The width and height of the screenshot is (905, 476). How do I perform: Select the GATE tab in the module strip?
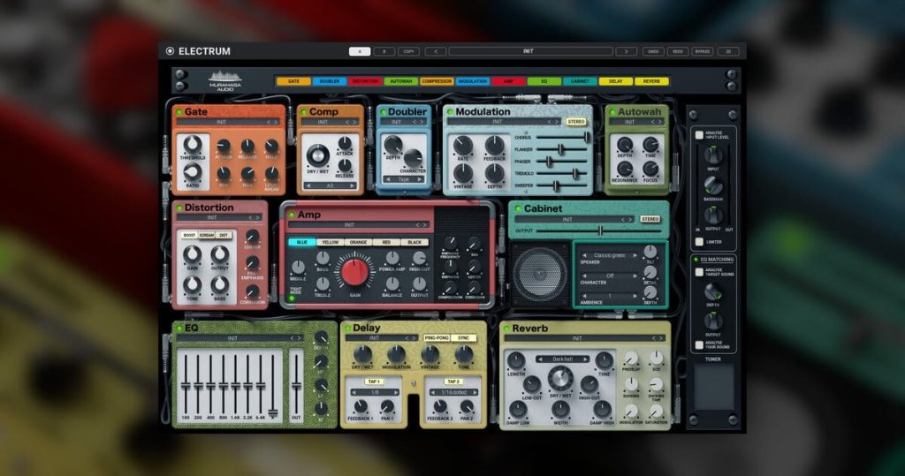293,81
